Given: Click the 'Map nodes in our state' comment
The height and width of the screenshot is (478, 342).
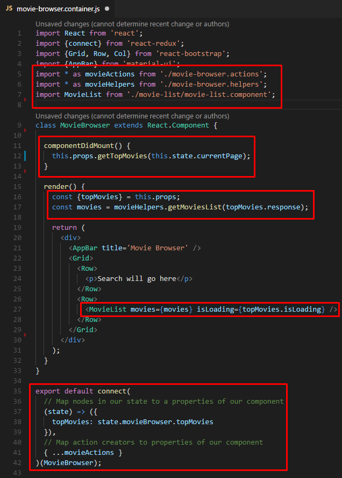Looking at the screenshot, I should (163, 401).
